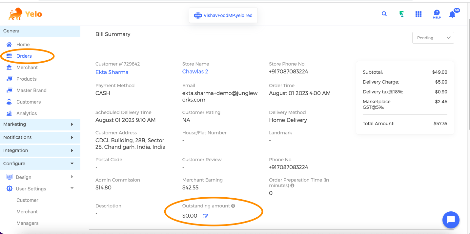Go to Orders in the sidebar
This screenshot has height=234, width=470.
24,56
